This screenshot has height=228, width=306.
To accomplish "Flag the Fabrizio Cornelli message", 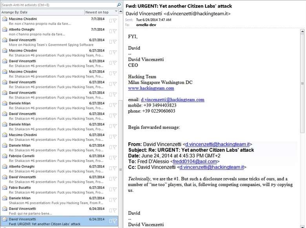I will (115, 157).
